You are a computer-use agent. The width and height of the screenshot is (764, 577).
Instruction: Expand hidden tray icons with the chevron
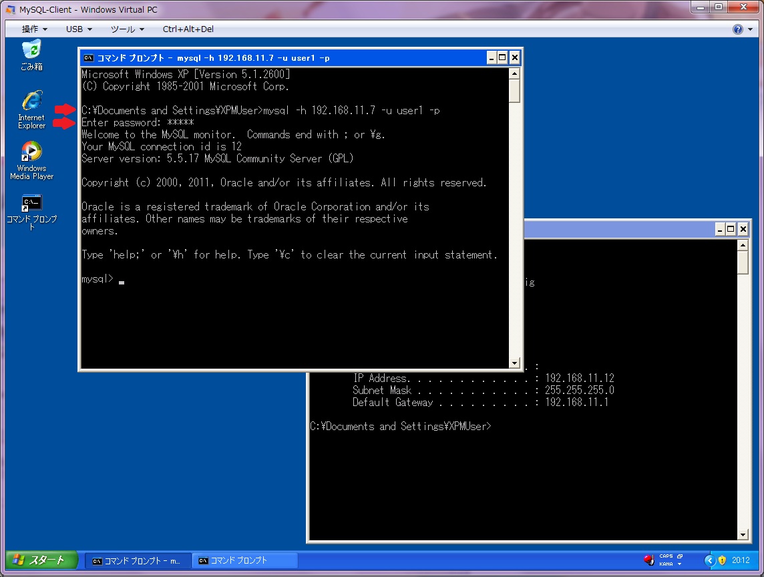point(709,560)
